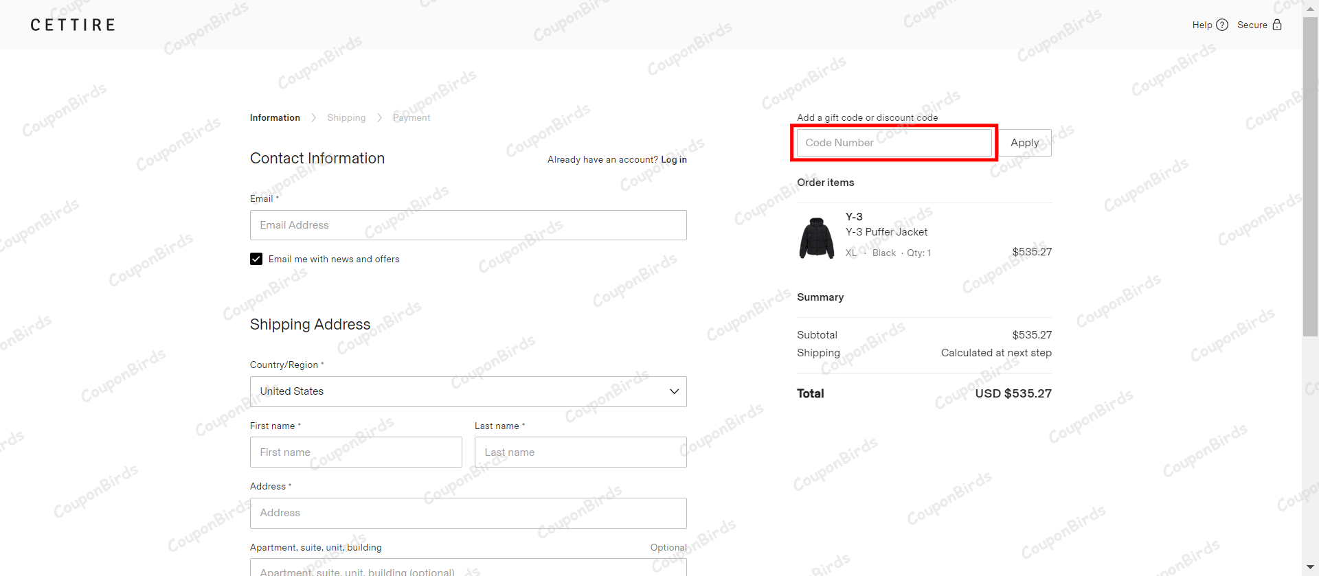Click the chevron after Shipping breadcrumb

(x=379, y=118)
